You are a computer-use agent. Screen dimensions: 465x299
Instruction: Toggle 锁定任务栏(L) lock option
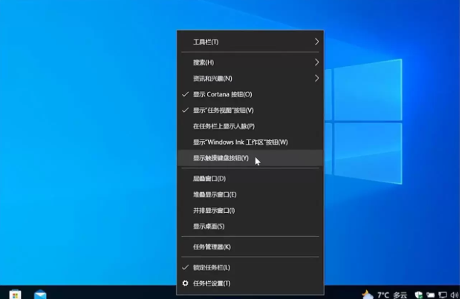[x=250, y=267]
